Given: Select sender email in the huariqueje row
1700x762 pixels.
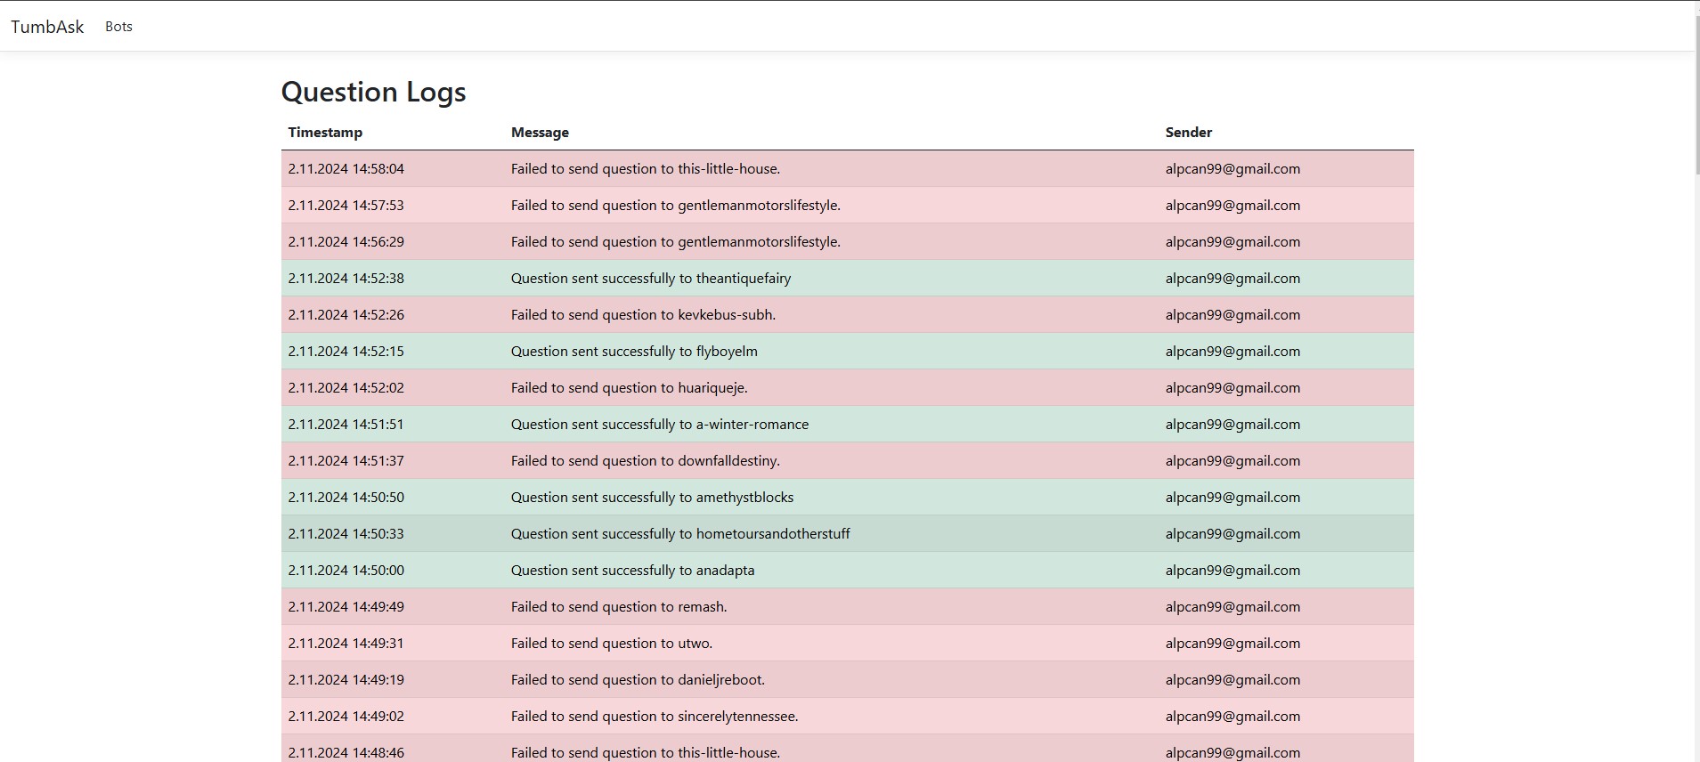Looking at the screenshot, I should point(1232,388).
